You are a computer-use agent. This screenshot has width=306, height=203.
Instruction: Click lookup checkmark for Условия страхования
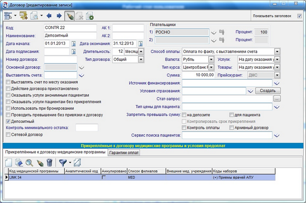pos(250,91)
